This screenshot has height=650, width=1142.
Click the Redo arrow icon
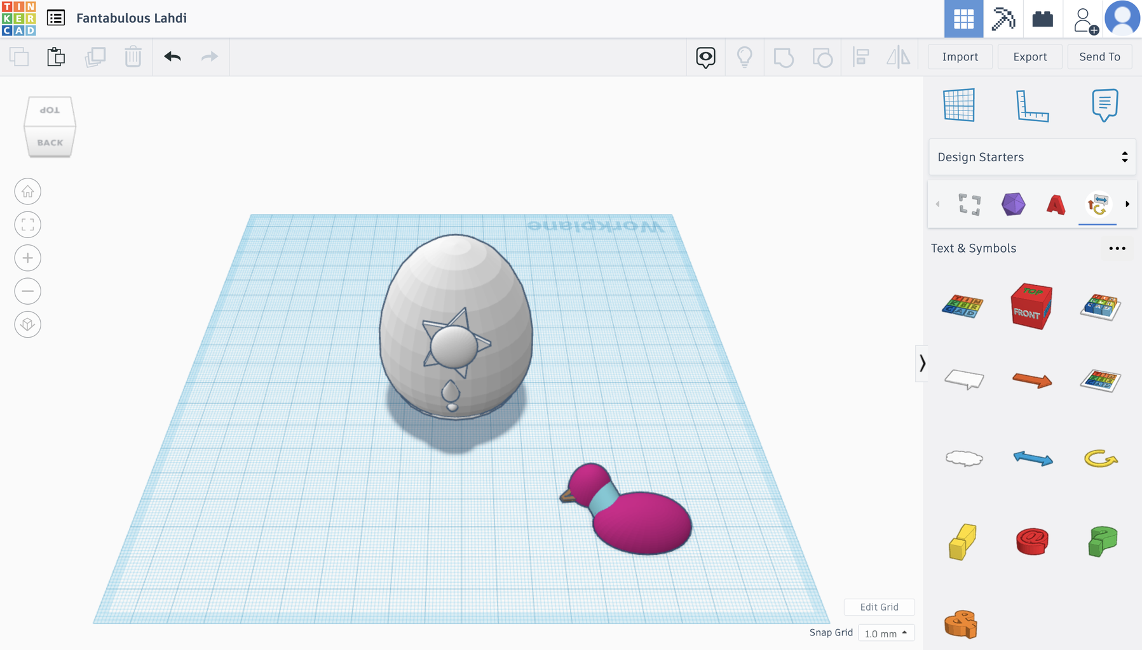click(209, 56)
